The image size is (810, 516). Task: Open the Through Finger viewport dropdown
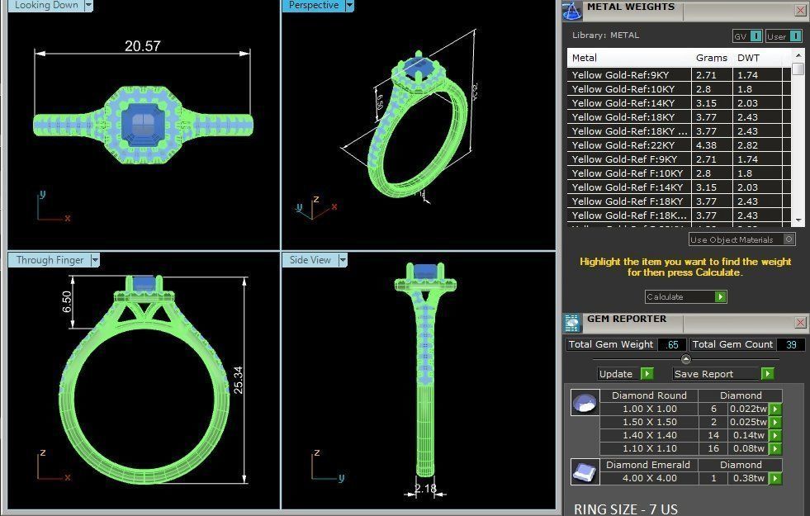pos(95,260)
